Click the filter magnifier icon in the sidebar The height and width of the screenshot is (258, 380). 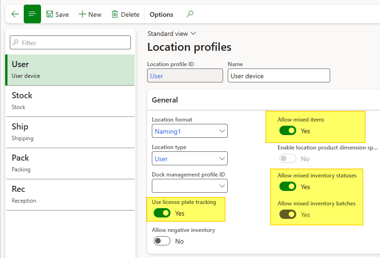[x=16, y=43]
